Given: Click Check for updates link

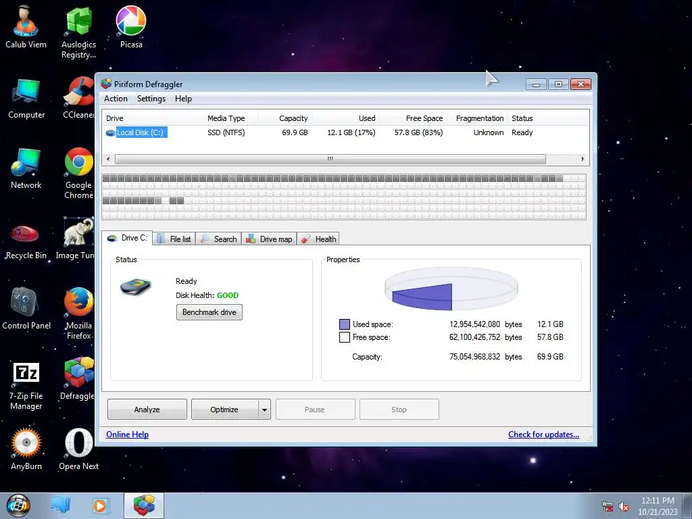Looking at the screenshot, I should click(x=543, y=435).
